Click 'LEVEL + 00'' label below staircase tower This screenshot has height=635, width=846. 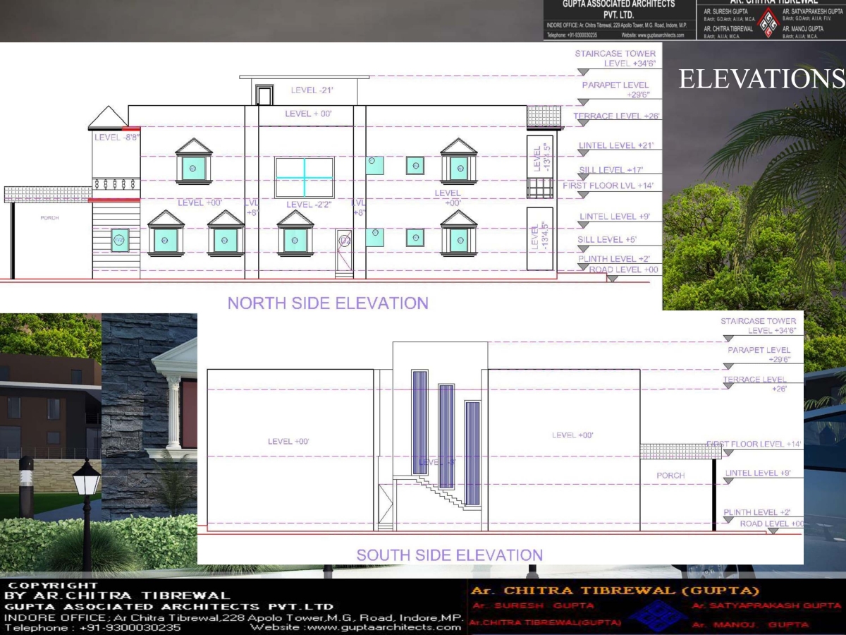[x=308, y=114]
